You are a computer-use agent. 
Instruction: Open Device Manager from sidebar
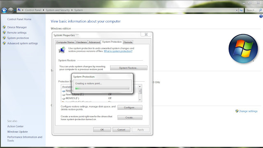tap(17, 27)
